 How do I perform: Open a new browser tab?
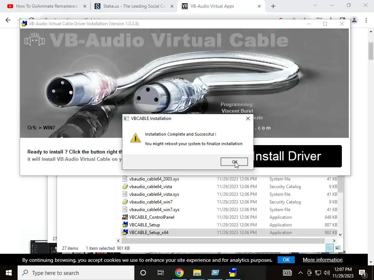[x=273, y=7]
